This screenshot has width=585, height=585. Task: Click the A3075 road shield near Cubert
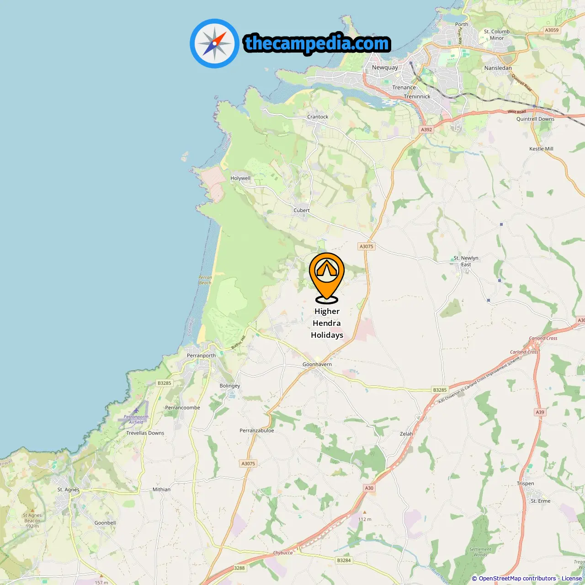366,246
